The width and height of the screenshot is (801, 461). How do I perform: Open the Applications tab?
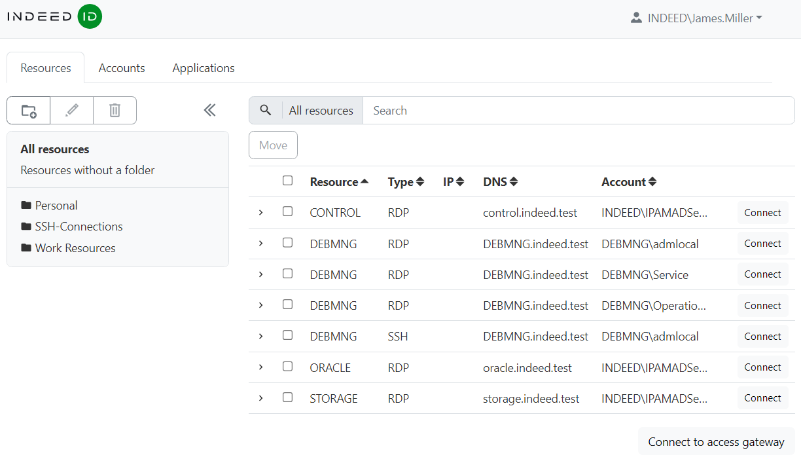(204, 68)
